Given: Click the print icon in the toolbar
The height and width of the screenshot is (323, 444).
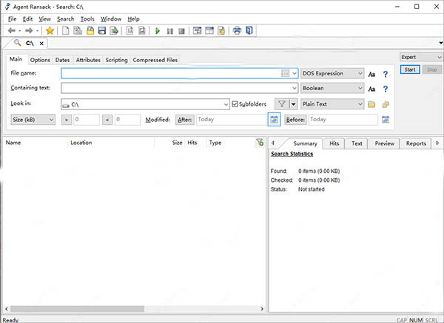Looking at the screenshot, I should pos(237,31).
